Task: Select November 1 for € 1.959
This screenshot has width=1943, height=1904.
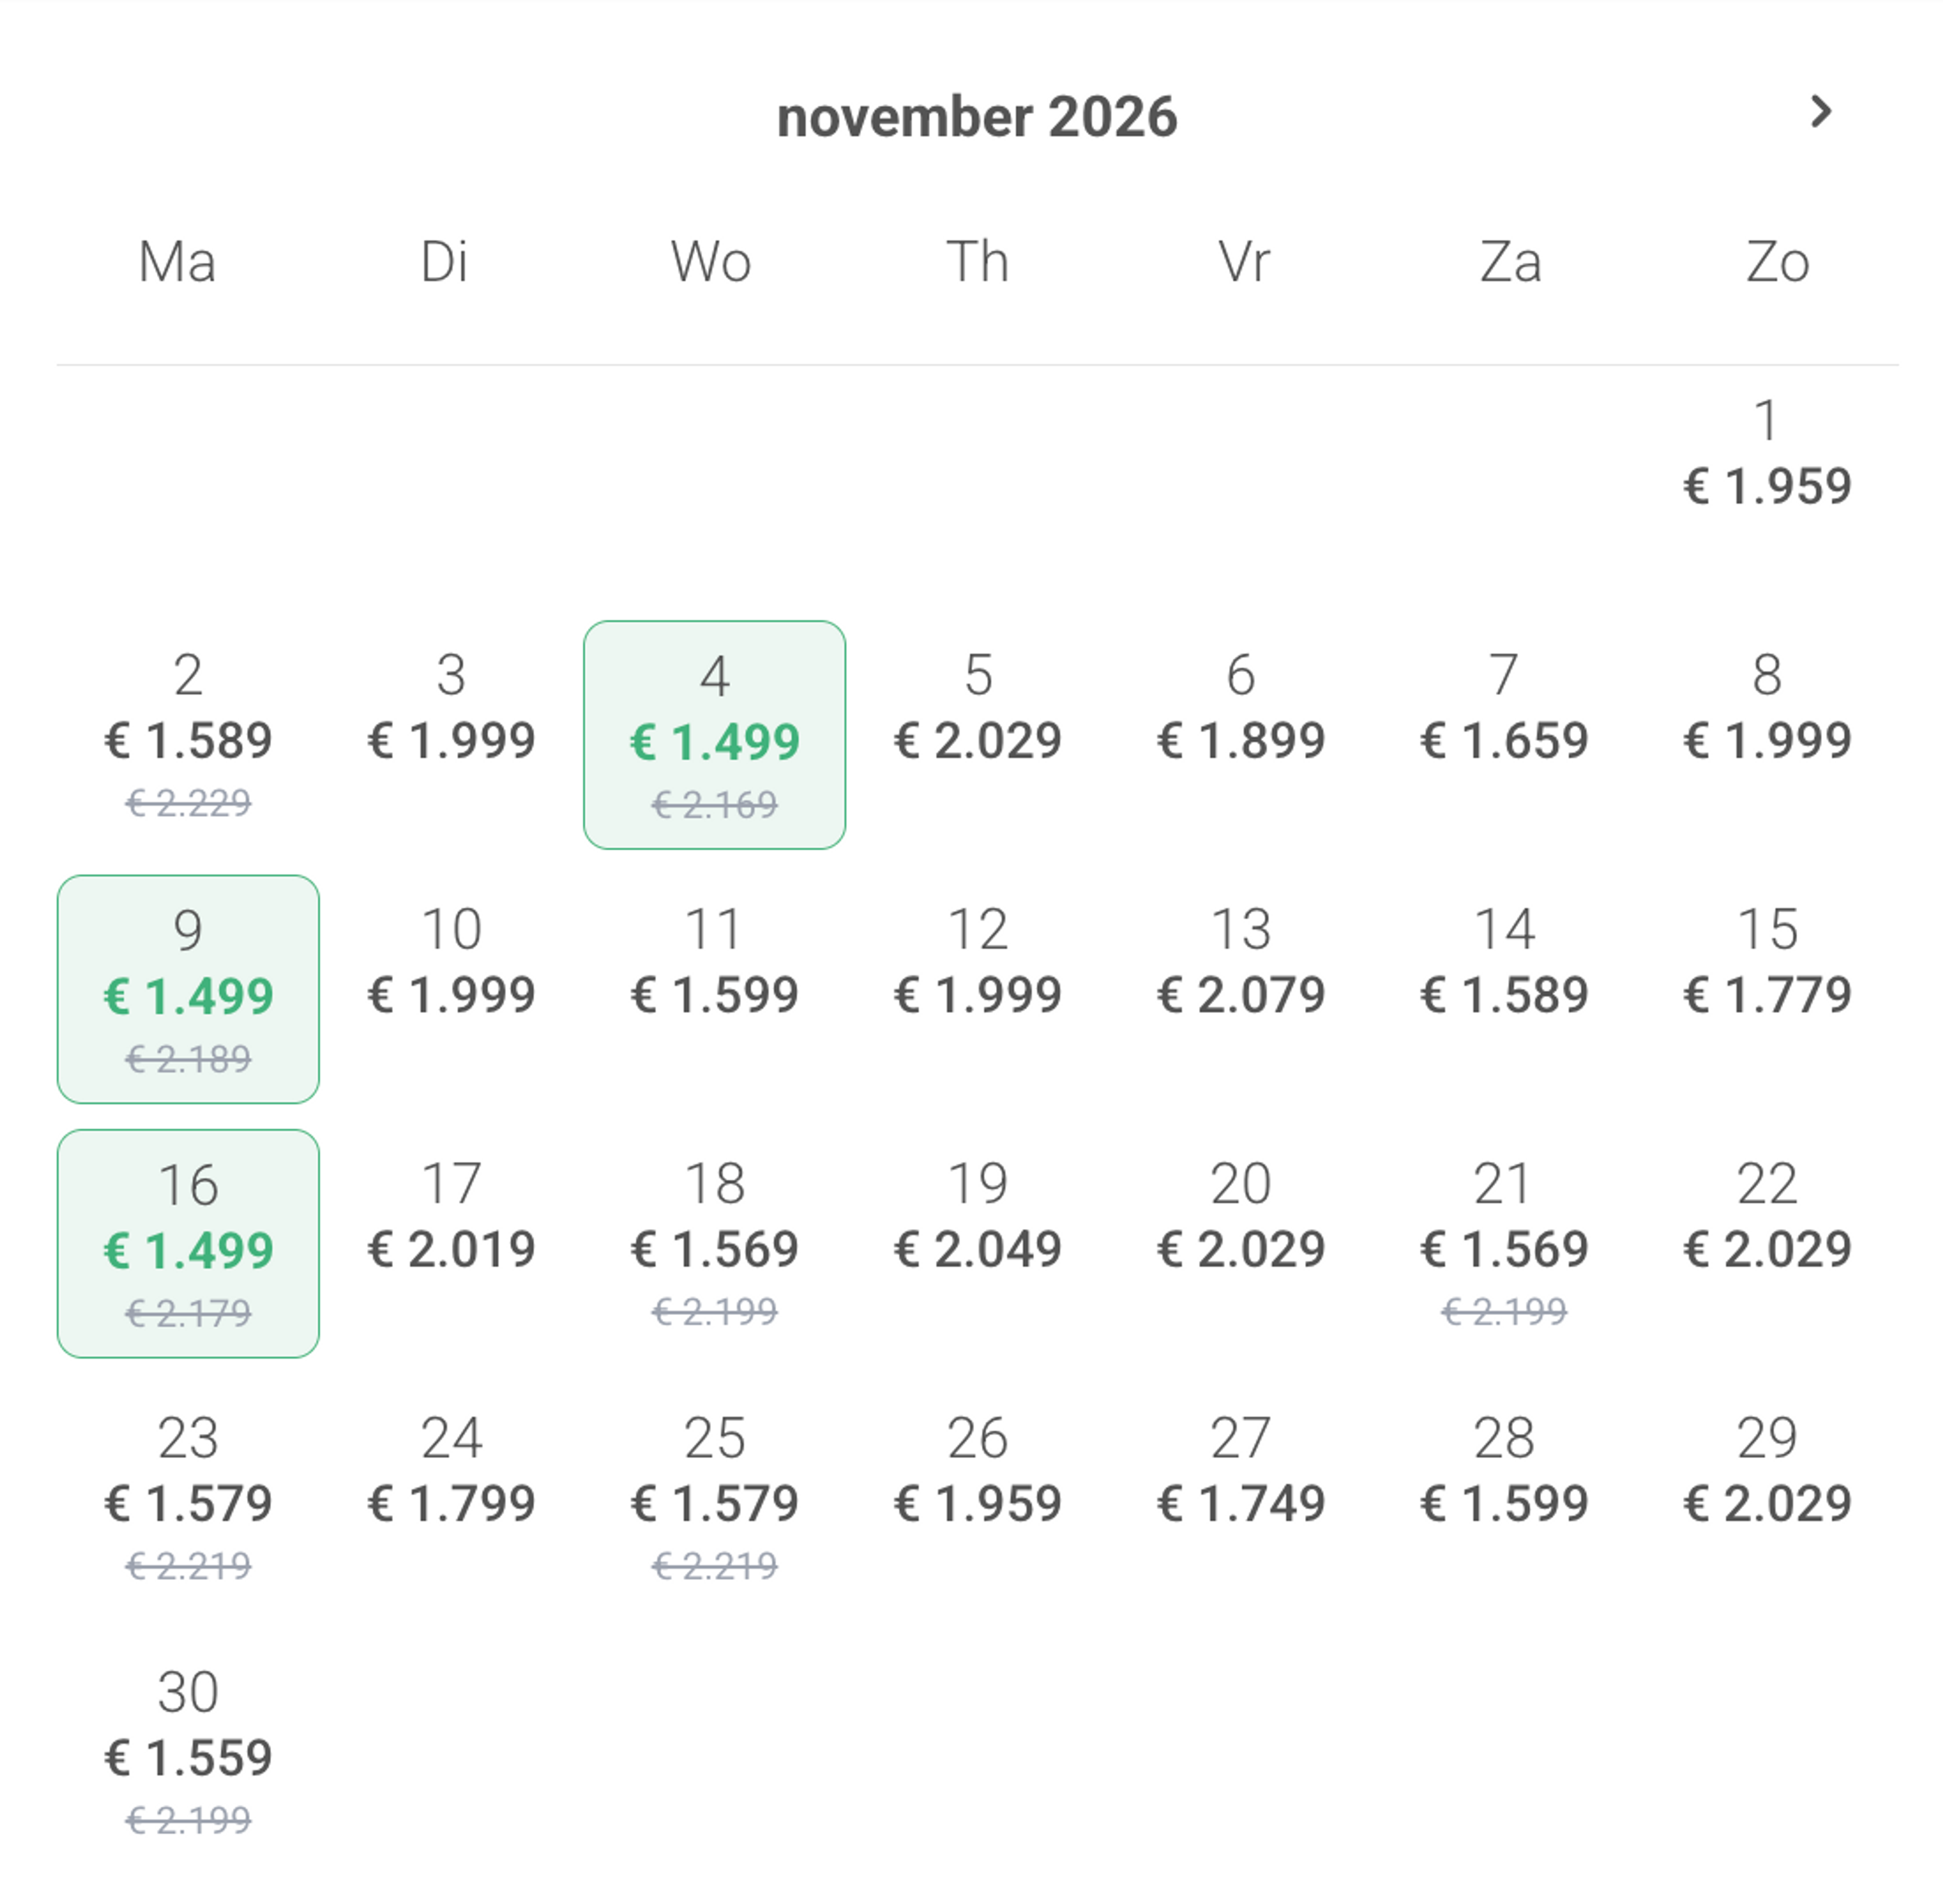Action: point(1767,481)
